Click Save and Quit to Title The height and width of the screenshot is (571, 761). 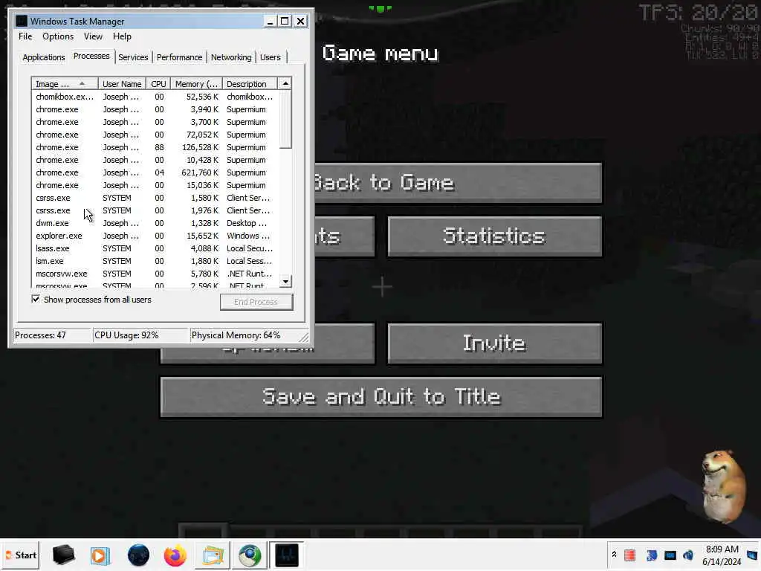pyautogui.click(x=381, y=397)
